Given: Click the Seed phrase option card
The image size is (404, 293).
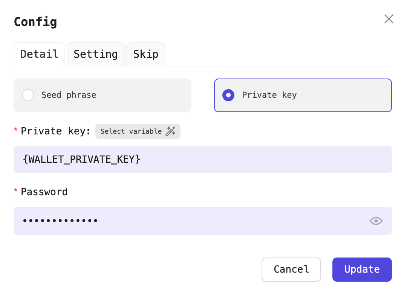Looking at the screenshot, I should 103,95.
